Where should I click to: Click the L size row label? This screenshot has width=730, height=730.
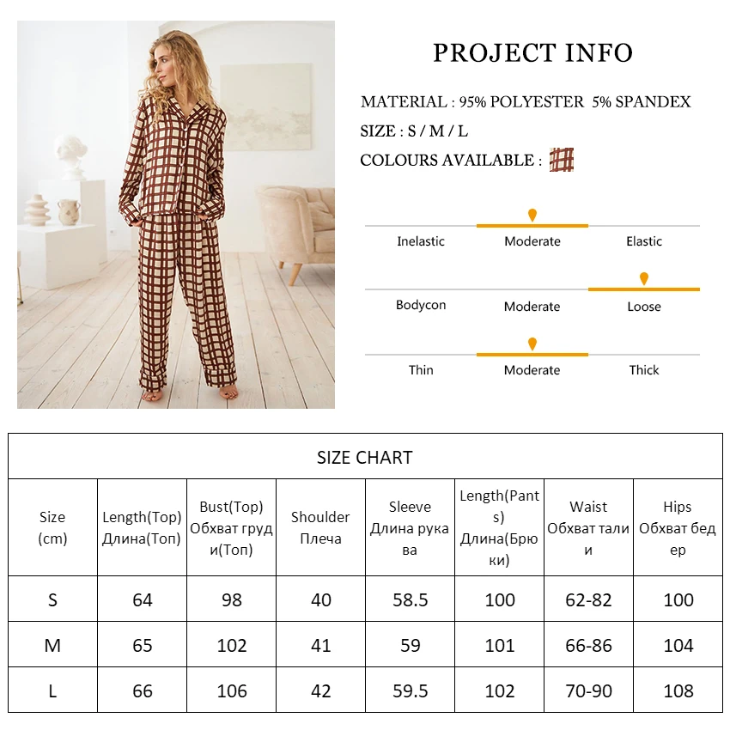pyautogui.click(x=52, y=691)
